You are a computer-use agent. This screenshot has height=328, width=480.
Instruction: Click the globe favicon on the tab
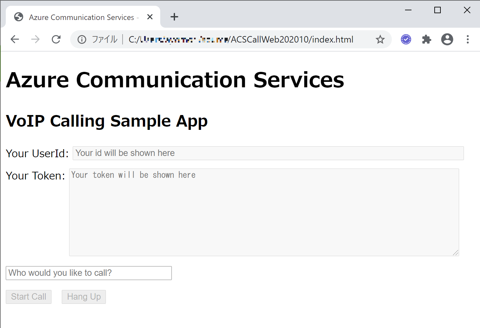(19, 17)
